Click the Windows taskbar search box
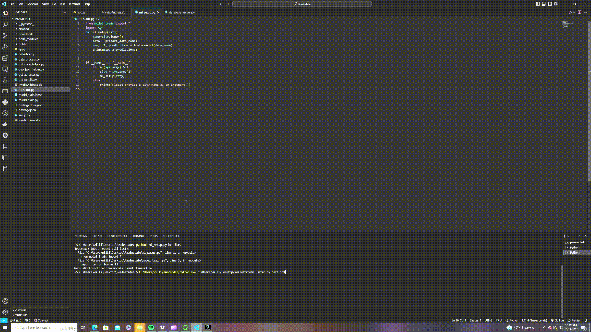Image resolution: width=591 pixels, height=332 pixels. click(x=44, y=327)
